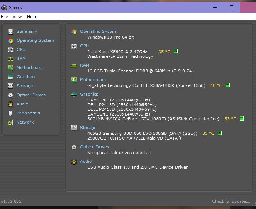Show the RAM section from sidebar
This screenshot has height=209, width=256.
21,59
